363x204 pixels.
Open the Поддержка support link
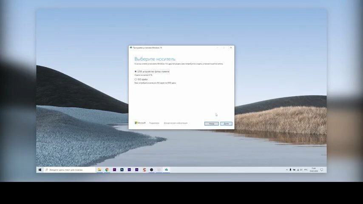click(x=154, y=123)
